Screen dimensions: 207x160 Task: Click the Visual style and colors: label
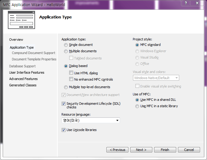149,72
